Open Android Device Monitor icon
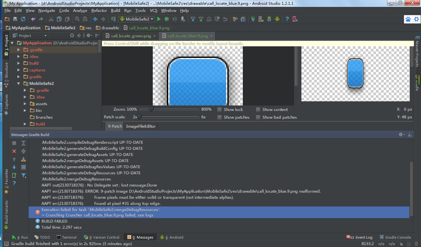421x247 pixels. 277,19
